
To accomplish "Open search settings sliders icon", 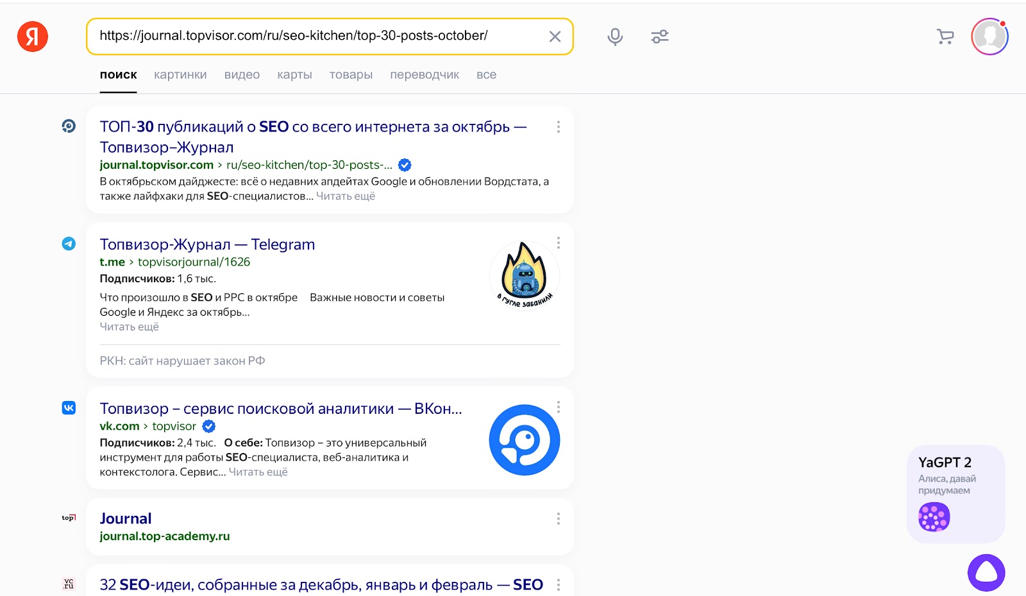I will click(660, 37).
